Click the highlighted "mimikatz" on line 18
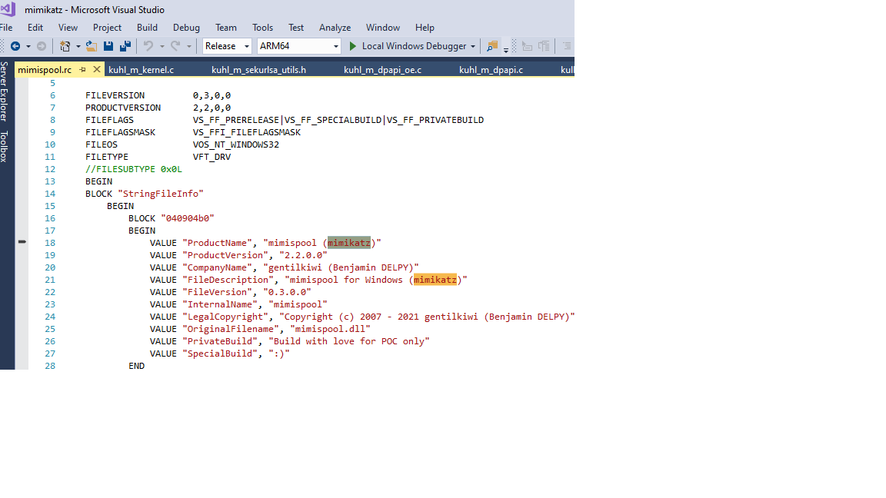886x498 pixels. tap(348, 243)
